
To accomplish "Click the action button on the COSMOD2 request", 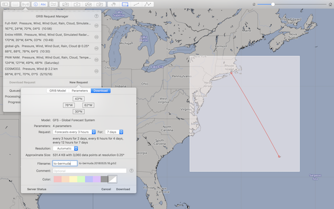I will (97, 72).
